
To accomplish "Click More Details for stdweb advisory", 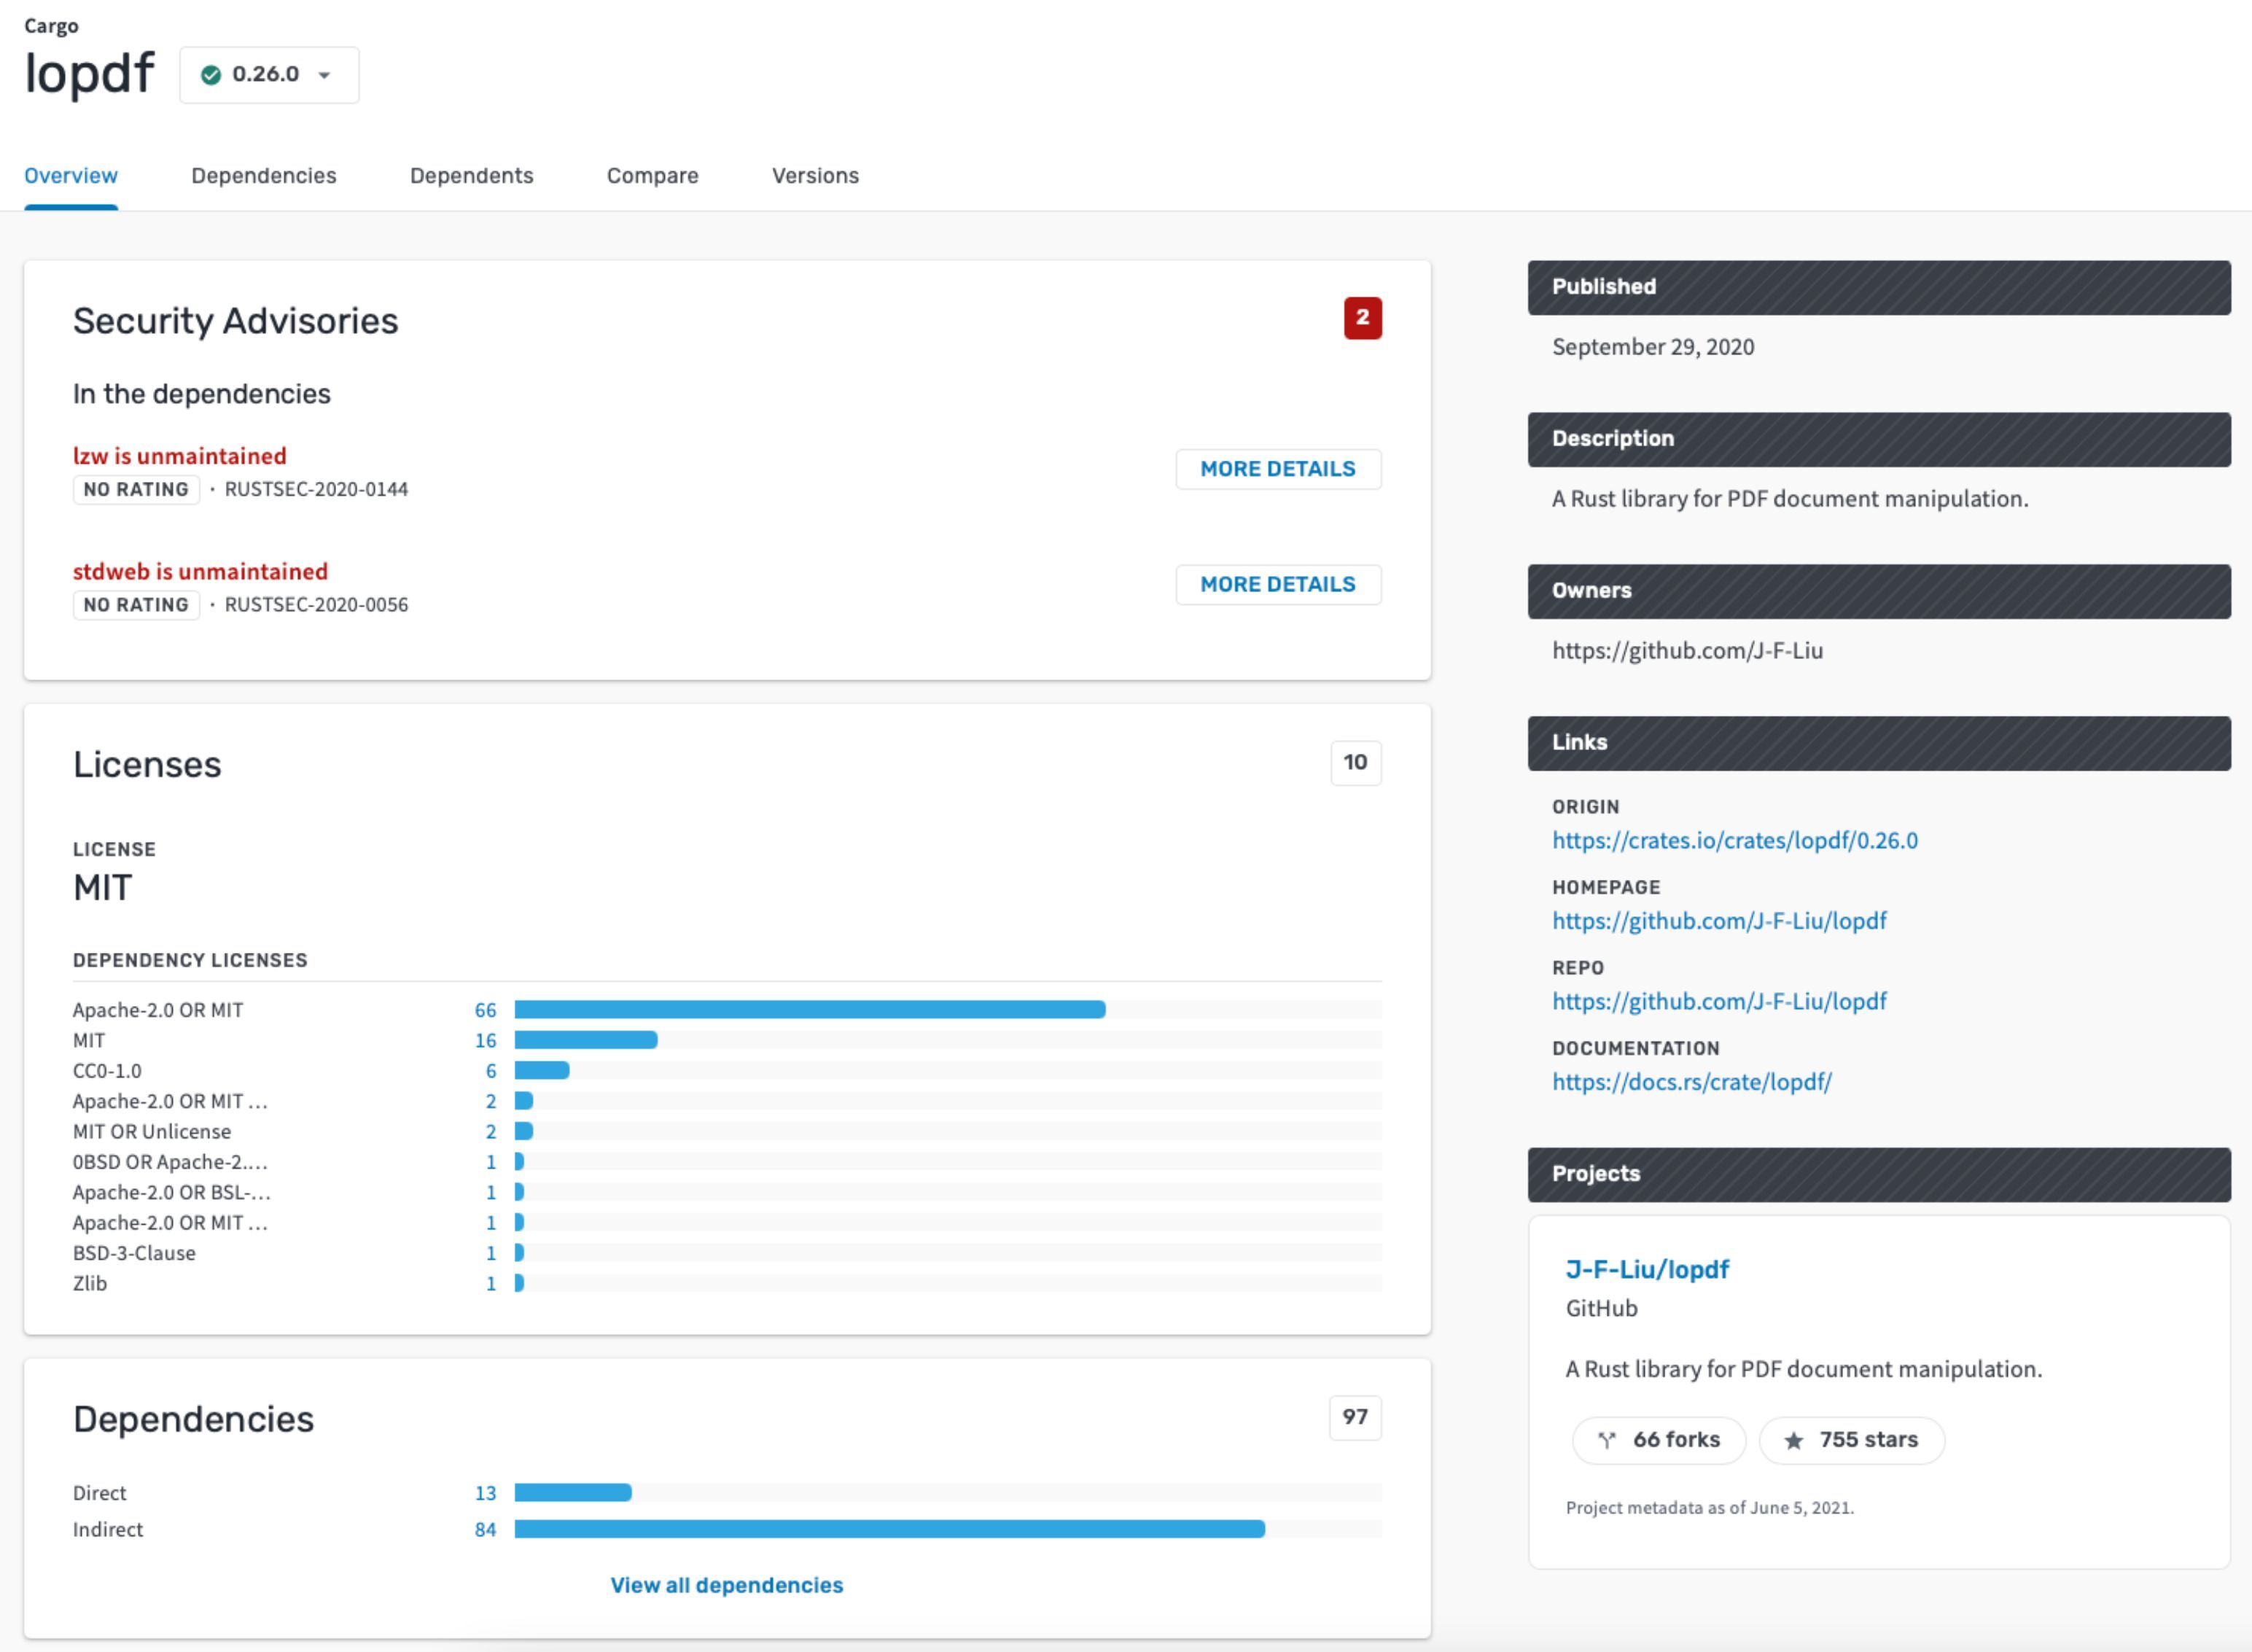I will [1278, 584].
